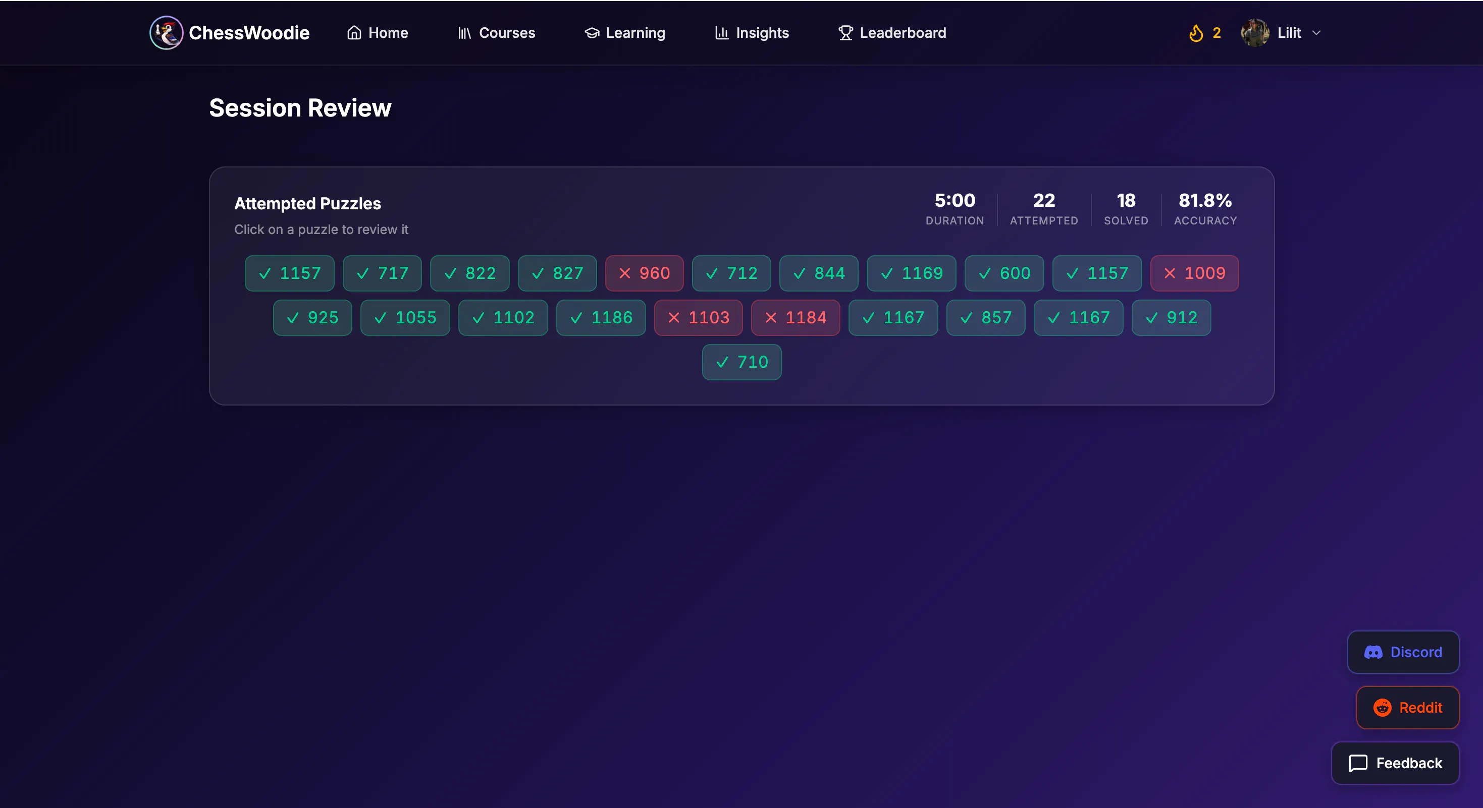Click the Leaderboard trophy icon

click(x=845, y=33)
